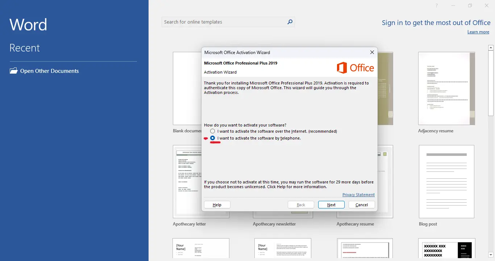Select activate by telephone option
Viewport: 495px width, 261px height.
coord(213,138)
